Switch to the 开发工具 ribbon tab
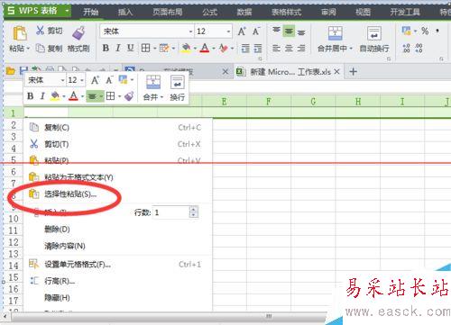This screenshot has height=325, width=451. coord(405,12)
